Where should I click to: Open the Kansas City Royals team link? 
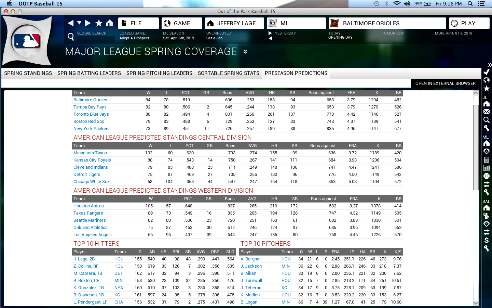click(x=92, y=160)
